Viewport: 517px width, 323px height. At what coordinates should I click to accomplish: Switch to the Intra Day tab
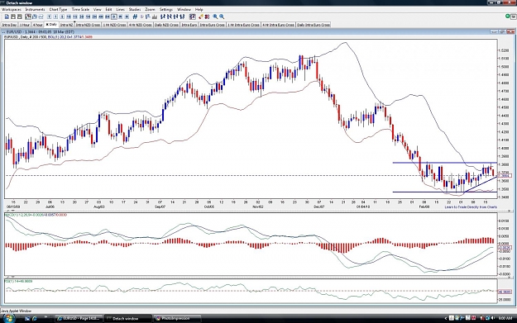(x=9, y=25)
